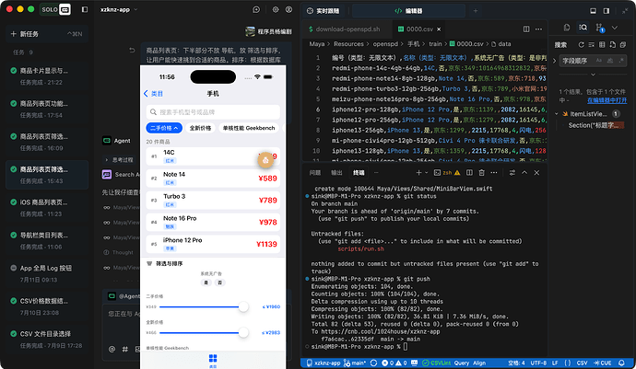Viewport: 636px width, 369px height.
Task: Open the user account profile icon
Action: (289, 9)
